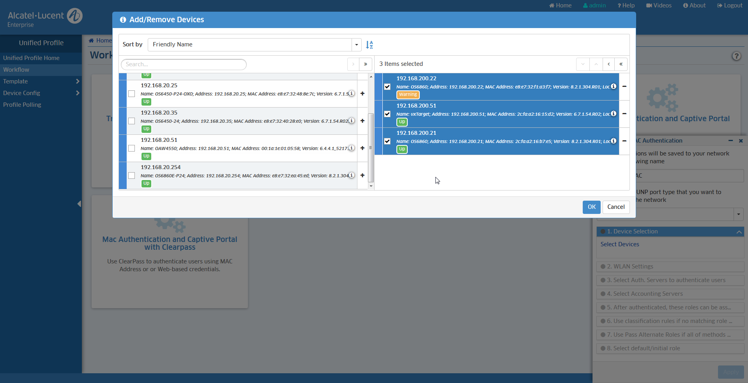The height and width of the screenshot is (383, 748).
Task: Focus the device Search field
Action: pos(184,64)
